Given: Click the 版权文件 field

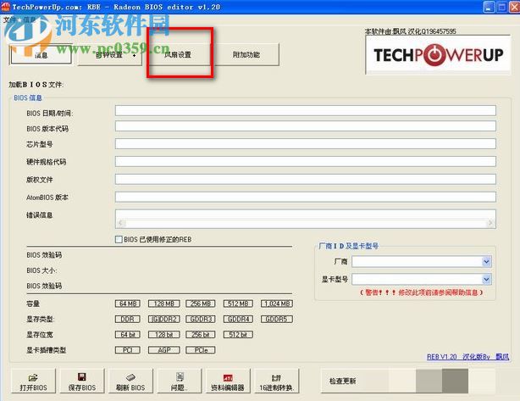Looking at the screenshot, I should (x=306, y=179).
